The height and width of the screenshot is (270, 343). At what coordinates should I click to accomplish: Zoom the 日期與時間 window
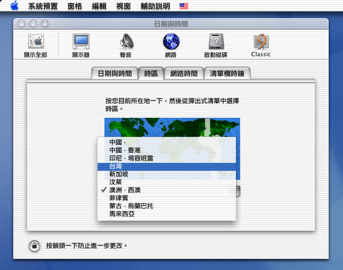point(45,23)
